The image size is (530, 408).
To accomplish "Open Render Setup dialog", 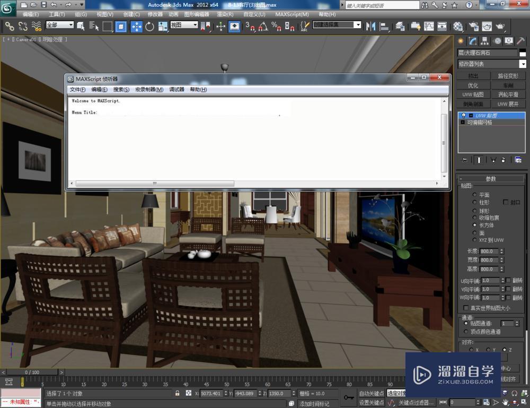I will point(473,26).
